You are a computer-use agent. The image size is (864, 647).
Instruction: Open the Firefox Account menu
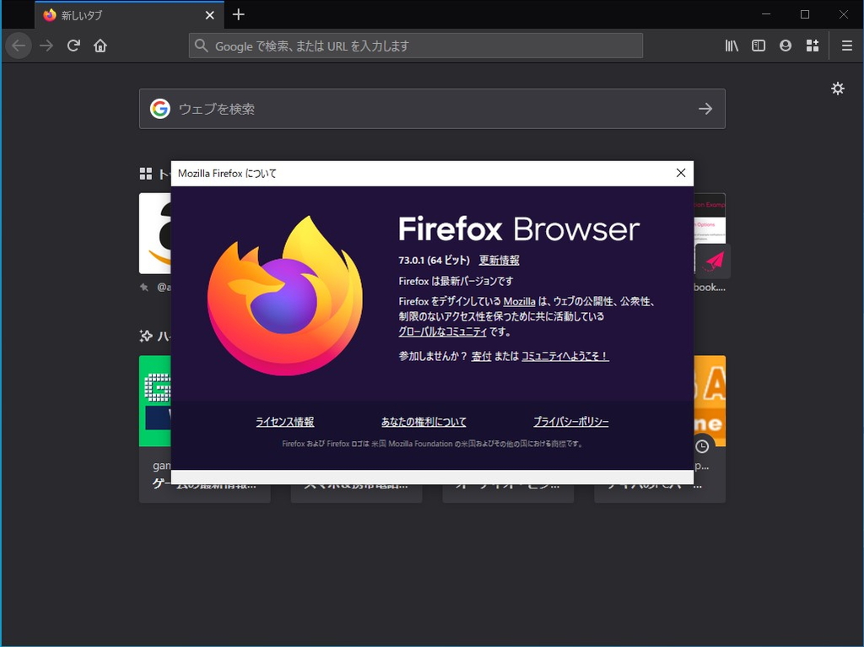[x=786, y=46]
